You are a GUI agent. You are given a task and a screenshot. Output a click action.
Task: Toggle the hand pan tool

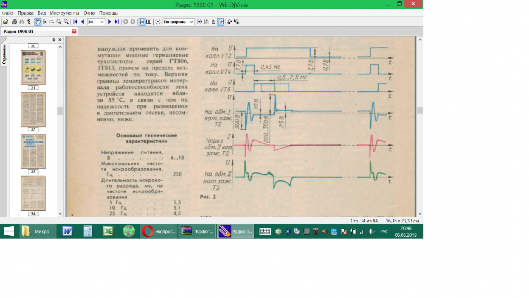click(x=38, y=22)
